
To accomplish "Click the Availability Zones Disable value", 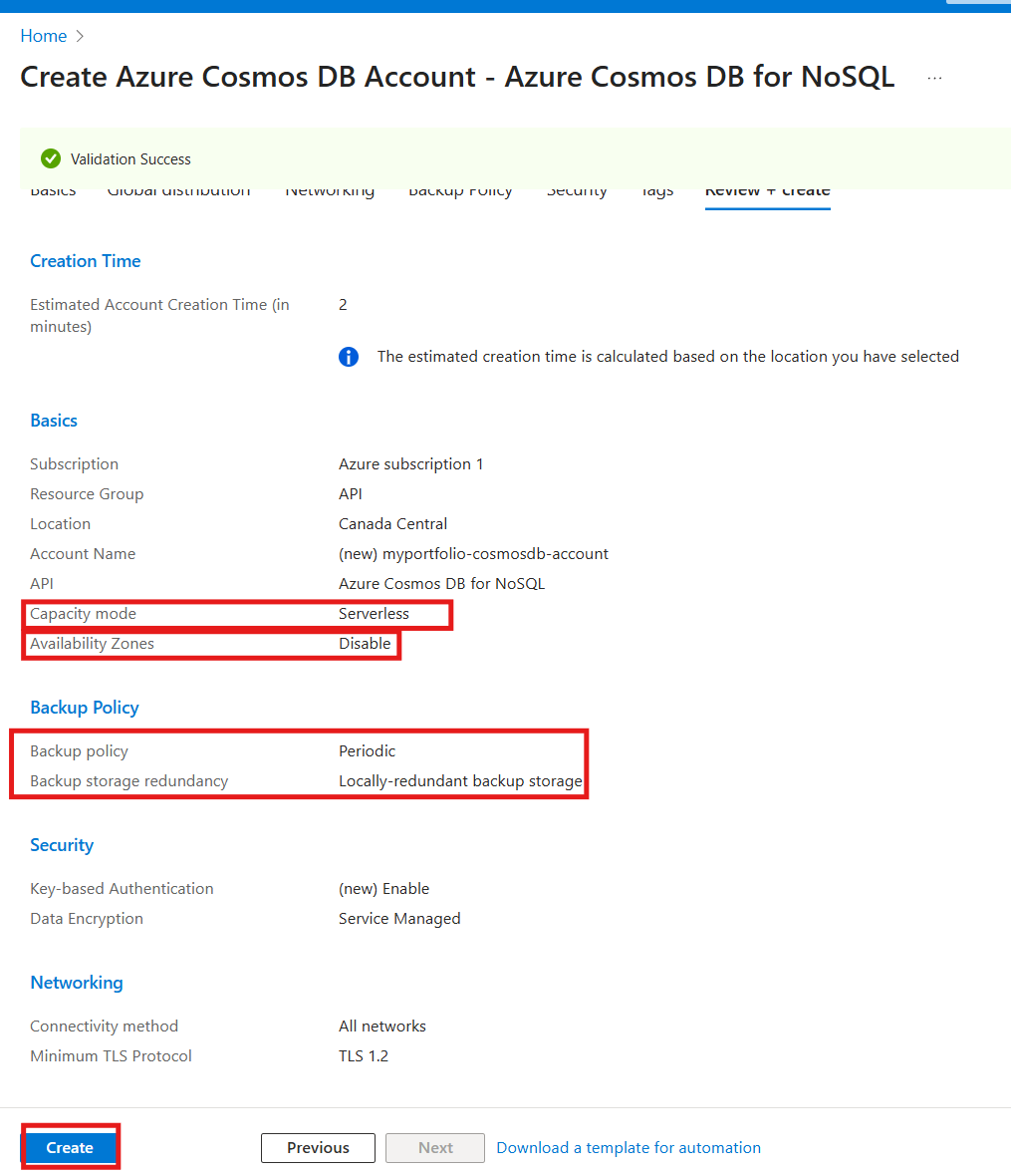I will [365, 644].
